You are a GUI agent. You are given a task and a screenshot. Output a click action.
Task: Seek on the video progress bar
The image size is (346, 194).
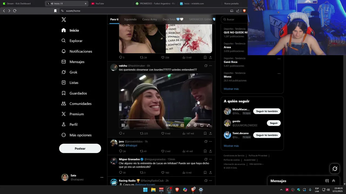(x=165, y=120)
